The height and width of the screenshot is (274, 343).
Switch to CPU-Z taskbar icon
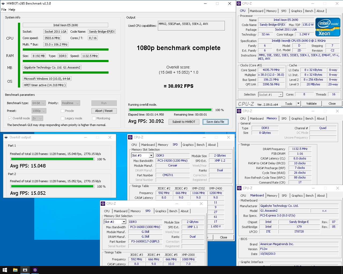(x=35, y=270)
